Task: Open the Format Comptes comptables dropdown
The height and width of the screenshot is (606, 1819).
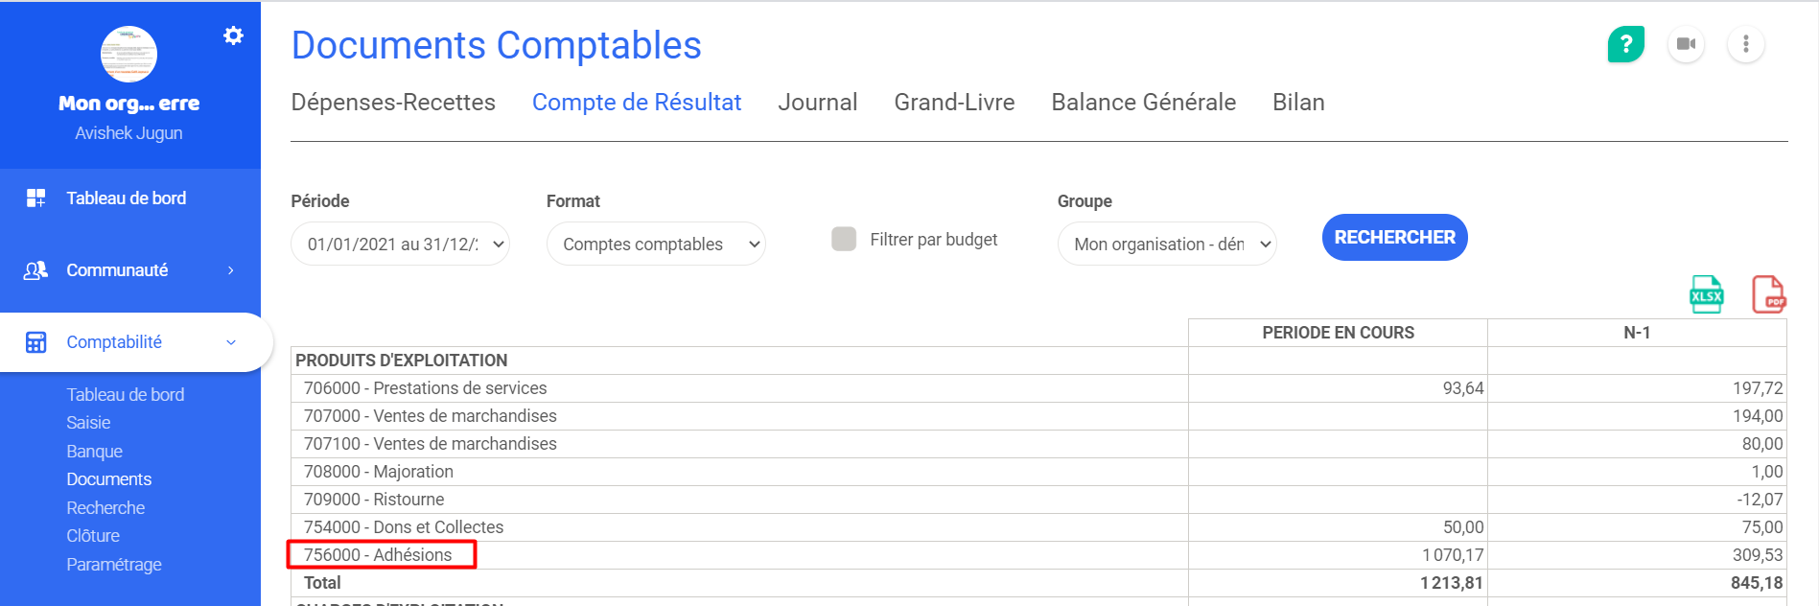Action: [x=656, y=244]
